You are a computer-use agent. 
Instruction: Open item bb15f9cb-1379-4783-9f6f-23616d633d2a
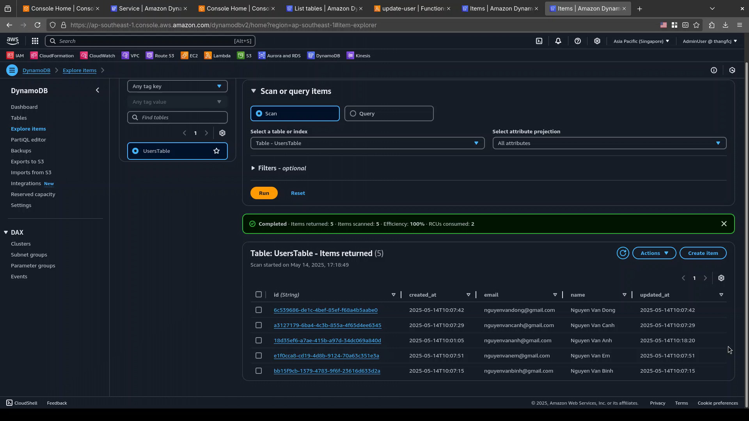pos(327,371)
